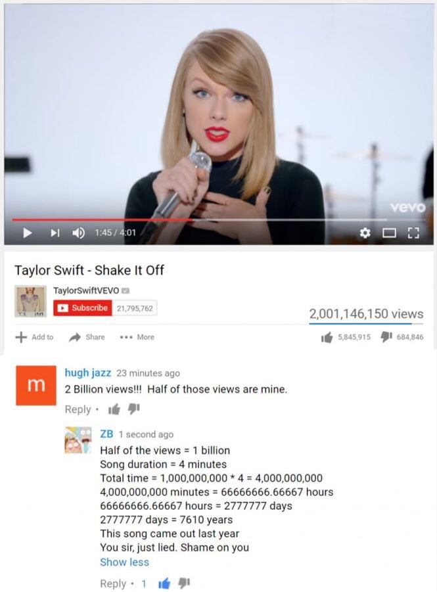
Task: Expand the More options menu
Action: [x=137, y=337]
